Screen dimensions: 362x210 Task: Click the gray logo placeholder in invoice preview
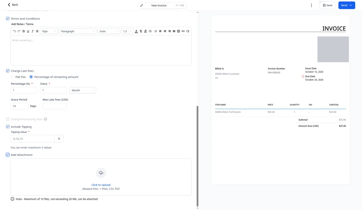coord(333,49)
